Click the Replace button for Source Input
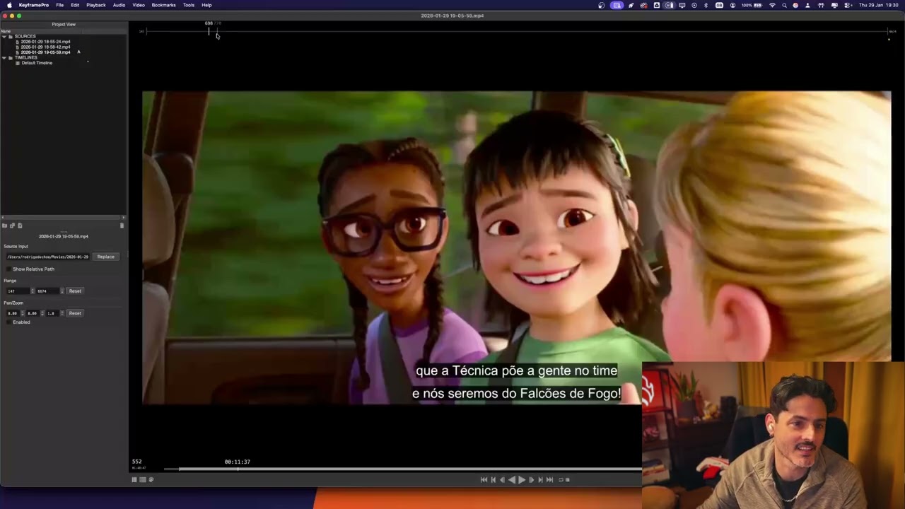This screenshot has width=905, height=509. tap(106, 257)
